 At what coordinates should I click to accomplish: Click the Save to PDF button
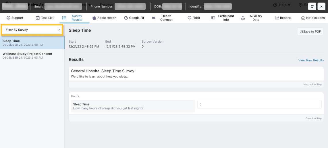(310, 31)
